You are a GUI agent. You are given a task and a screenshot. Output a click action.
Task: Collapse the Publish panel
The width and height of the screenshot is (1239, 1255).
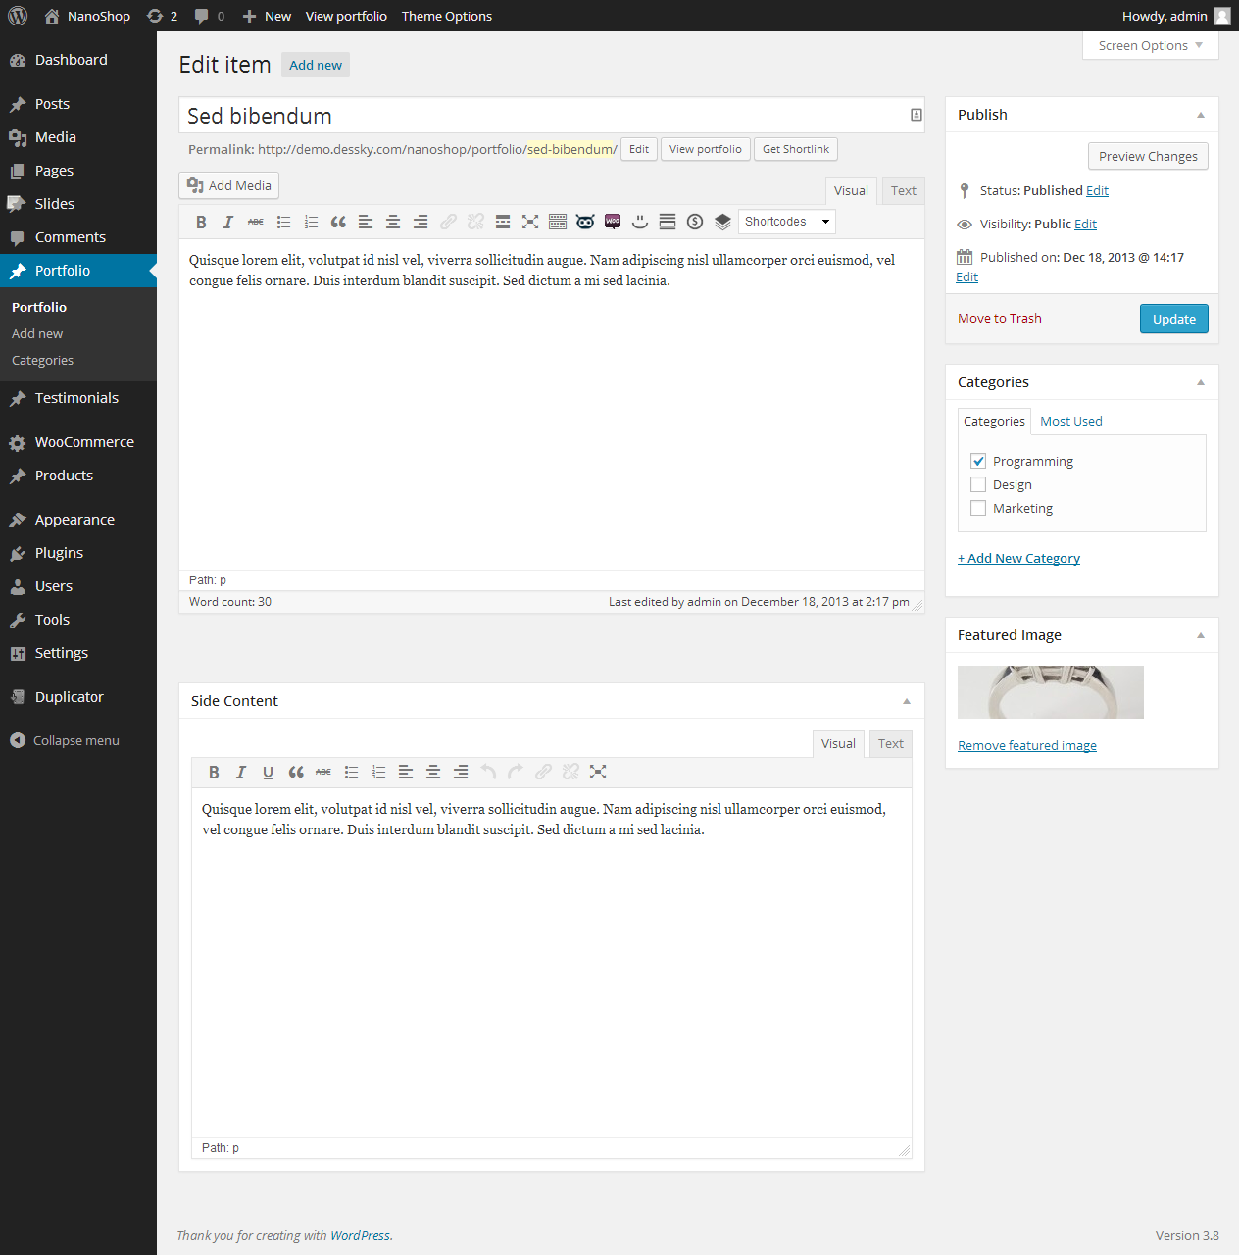click(x=1201, y=115)
